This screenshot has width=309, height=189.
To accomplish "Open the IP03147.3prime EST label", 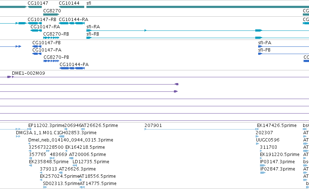I will point(277,162).
